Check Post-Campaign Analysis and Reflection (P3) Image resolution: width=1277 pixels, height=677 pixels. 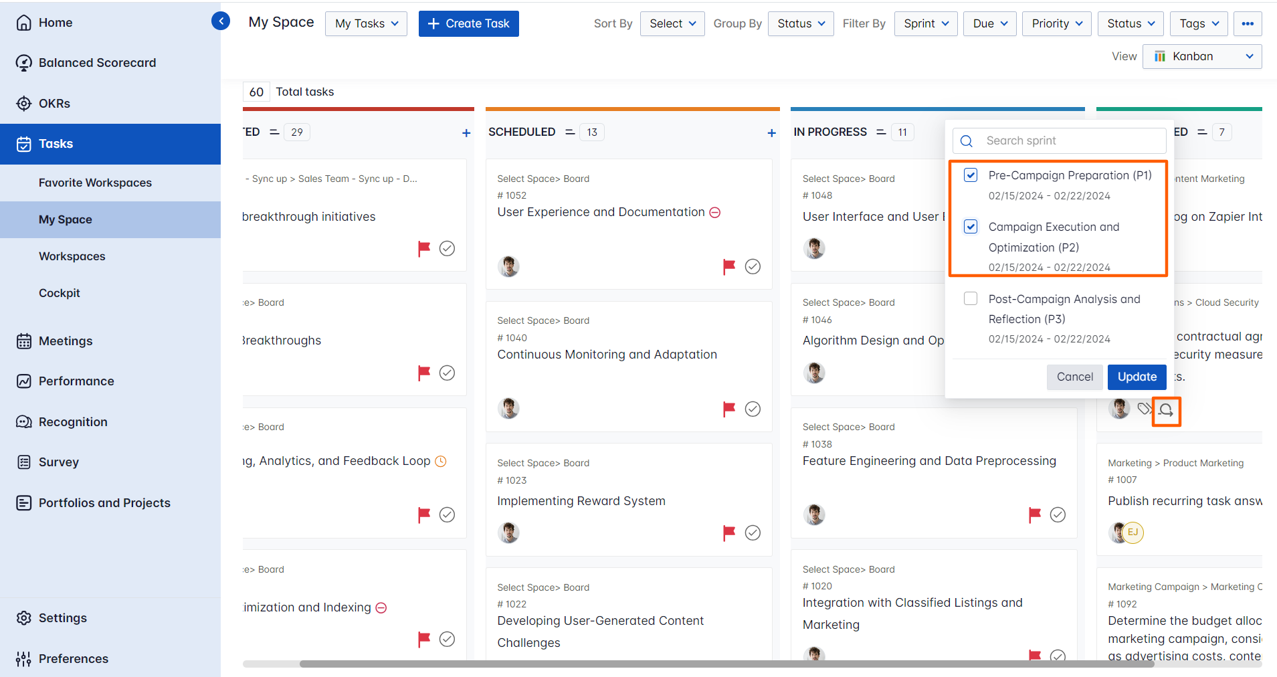[x=971, y=298]
